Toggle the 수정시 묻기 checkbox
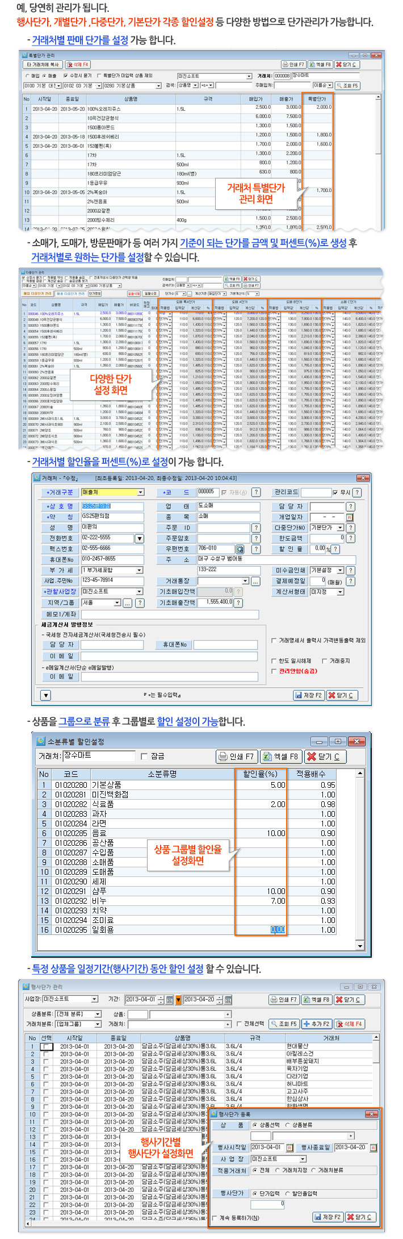Viewport: 403px width, 1239px height. (x=65, y=75)
